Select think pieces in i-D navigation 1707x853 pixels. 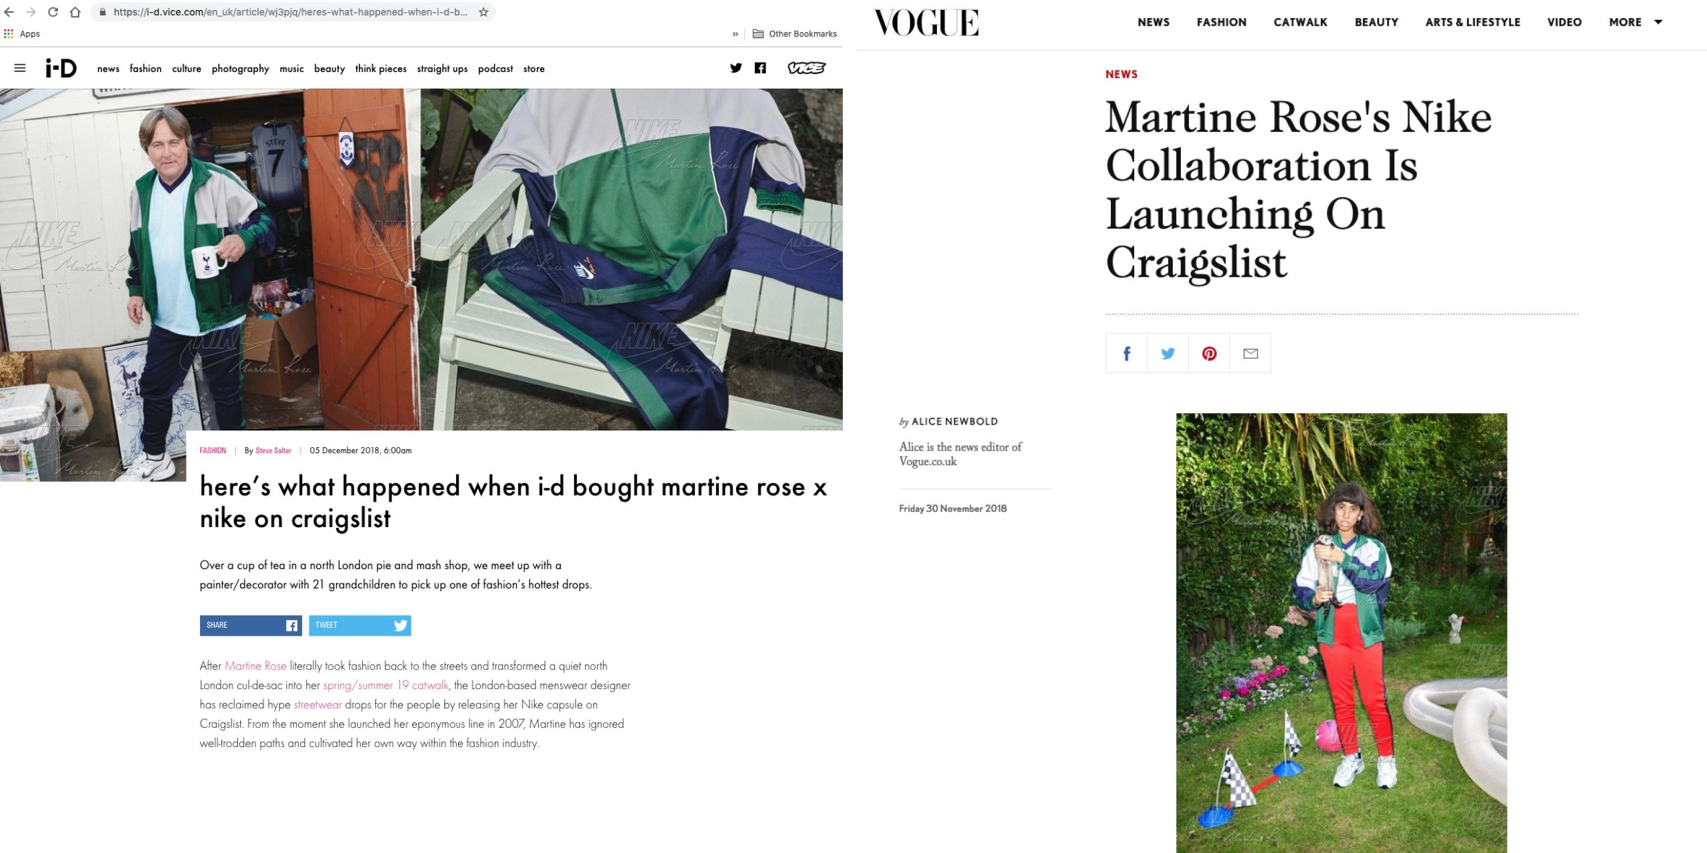381,69
